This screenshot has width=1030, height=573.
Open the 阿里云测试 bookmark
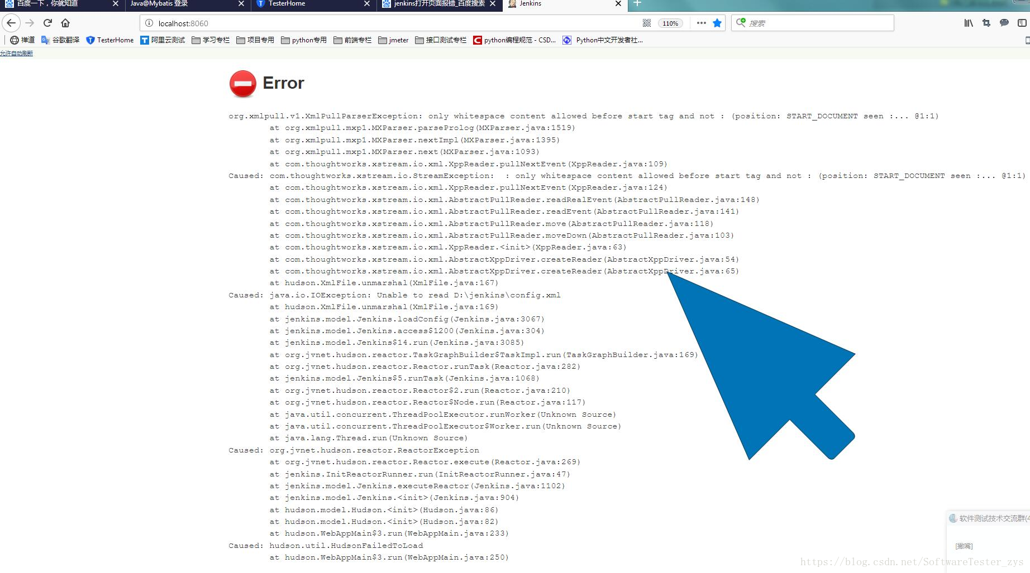[163, 40]
